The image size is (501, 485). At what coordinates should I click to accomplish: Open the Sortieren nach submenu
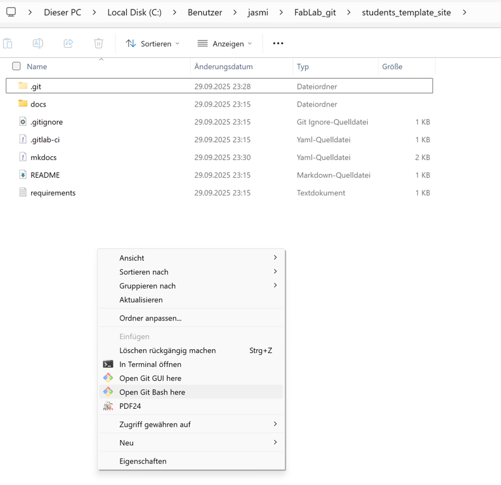[x=191, y=272]
